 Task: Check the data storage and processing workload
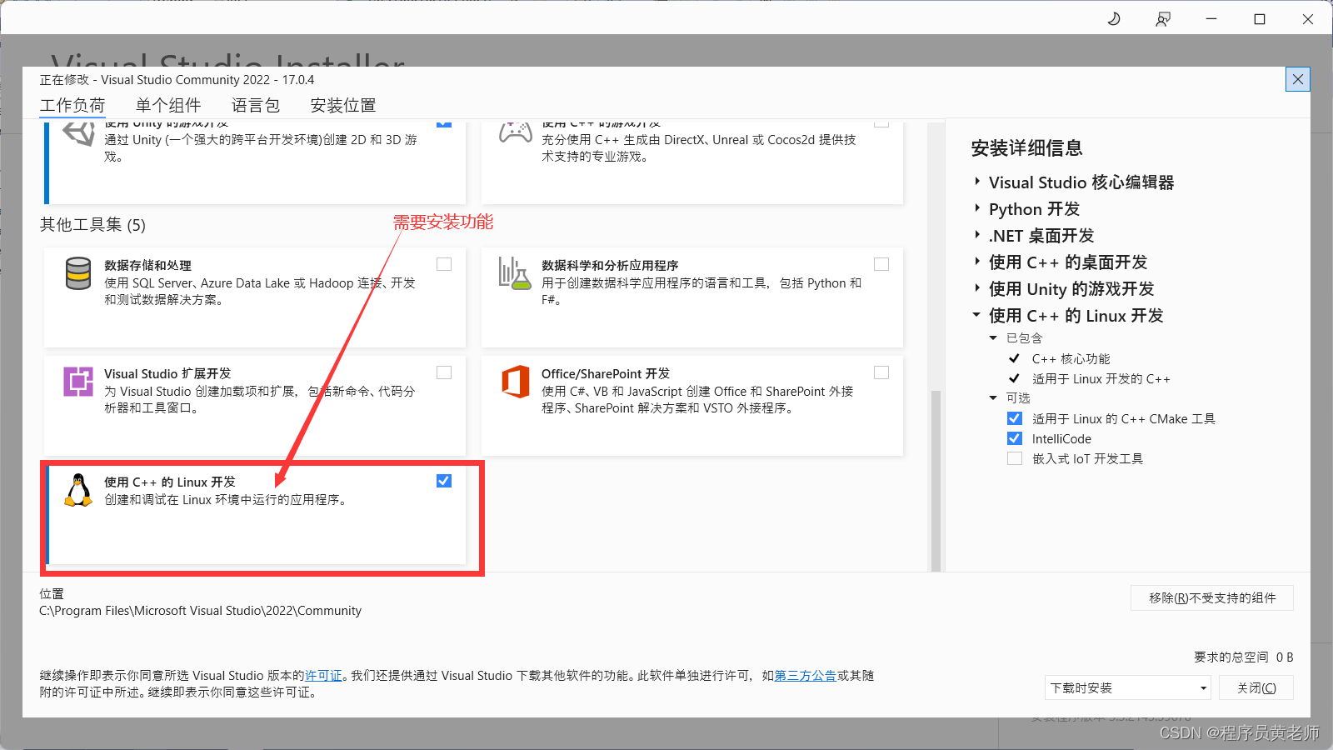coord(444,264)
